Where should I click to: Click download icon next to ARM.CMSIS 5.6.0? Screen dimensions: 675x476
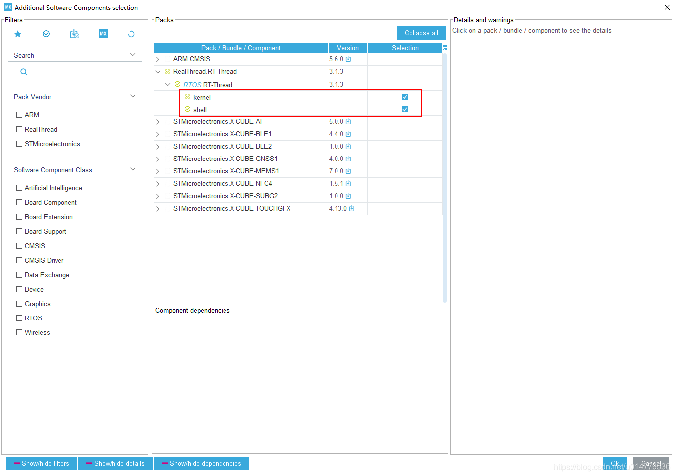348,59
